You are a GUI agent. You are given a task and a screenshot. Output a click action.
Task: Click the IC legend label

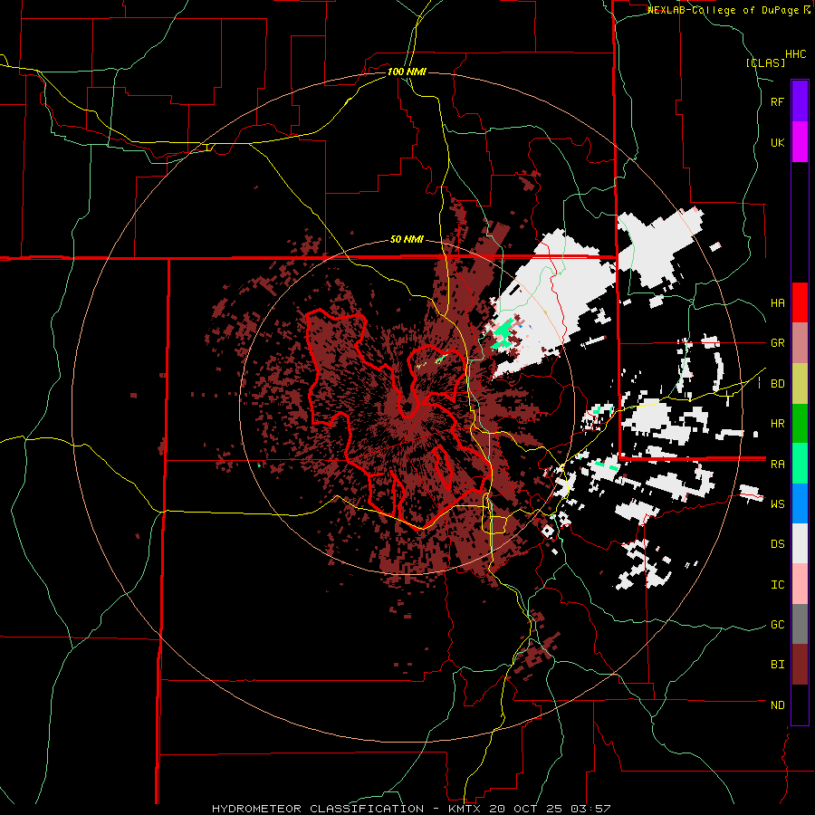[777, 585]
